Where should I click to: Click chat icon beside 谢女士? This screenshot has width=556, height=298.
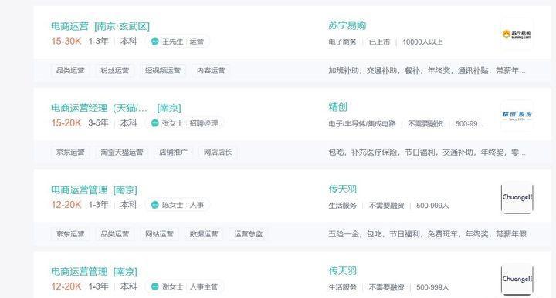click(x=155, y=286)
